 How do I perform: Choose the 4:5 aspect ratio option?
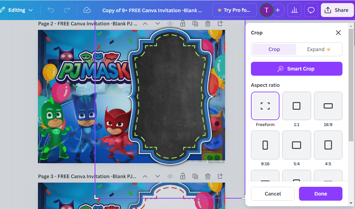tap(328, 145)
